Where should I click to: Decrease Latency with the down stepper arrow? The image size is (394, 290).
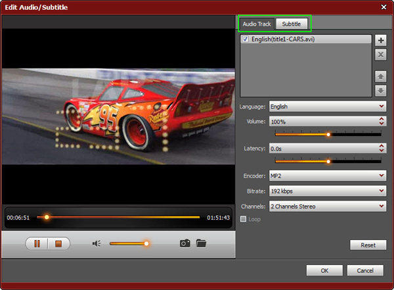click(x=382, y=151)
